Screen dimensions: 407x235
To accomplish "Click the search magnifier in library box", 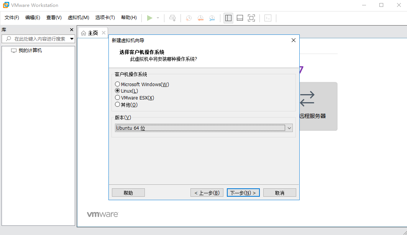I will 8,39.
